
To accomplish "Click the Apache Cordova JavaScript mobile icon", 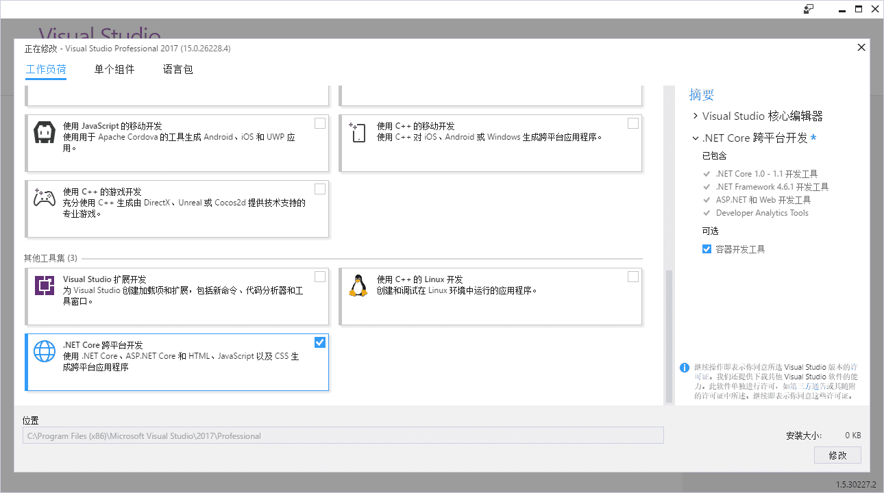I will tap(45, 132).
